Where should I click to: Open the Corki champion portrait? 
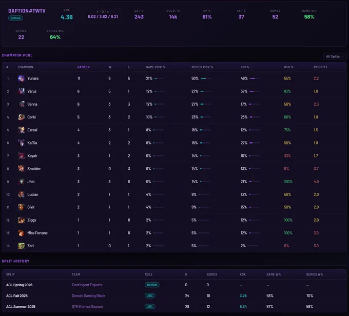(x=22, y=117)
